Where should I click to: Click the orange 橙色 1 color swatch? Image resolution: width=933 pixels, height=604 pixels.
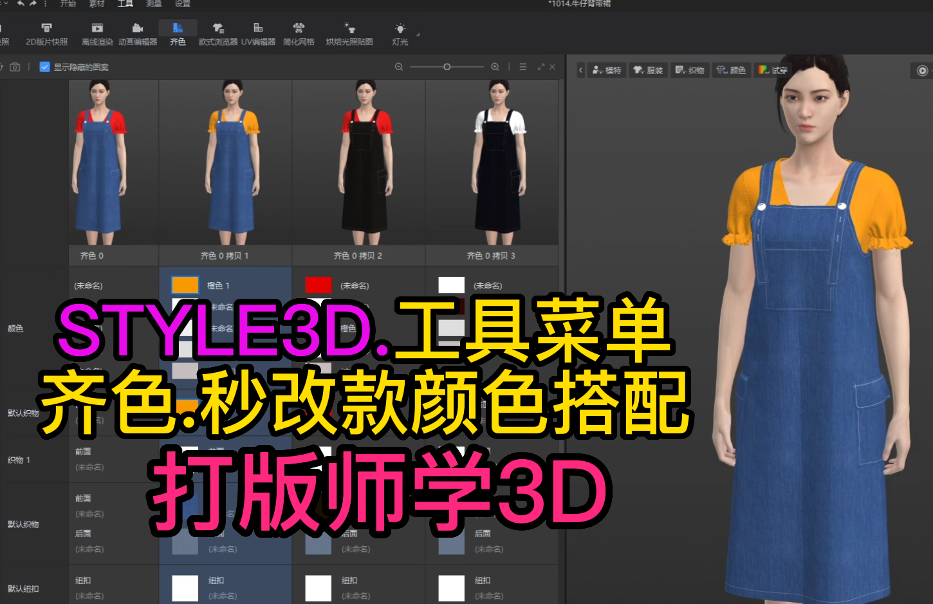coord(185,285)
